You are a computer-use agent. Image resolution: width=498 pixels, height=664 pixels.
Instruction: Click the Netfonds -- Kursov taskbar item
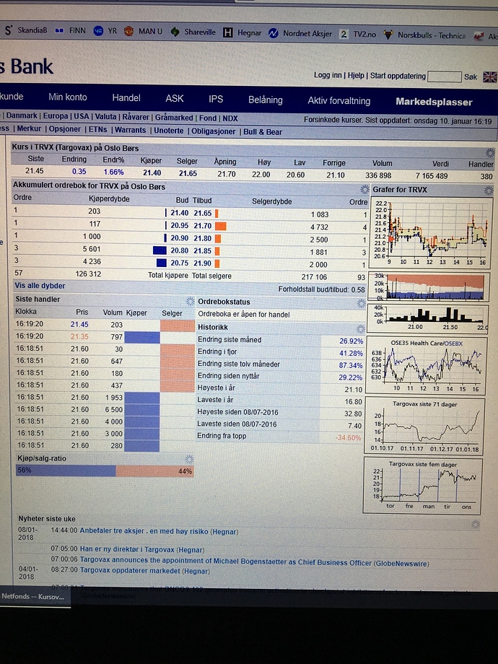pyautogui.click(x=35, y=597)
